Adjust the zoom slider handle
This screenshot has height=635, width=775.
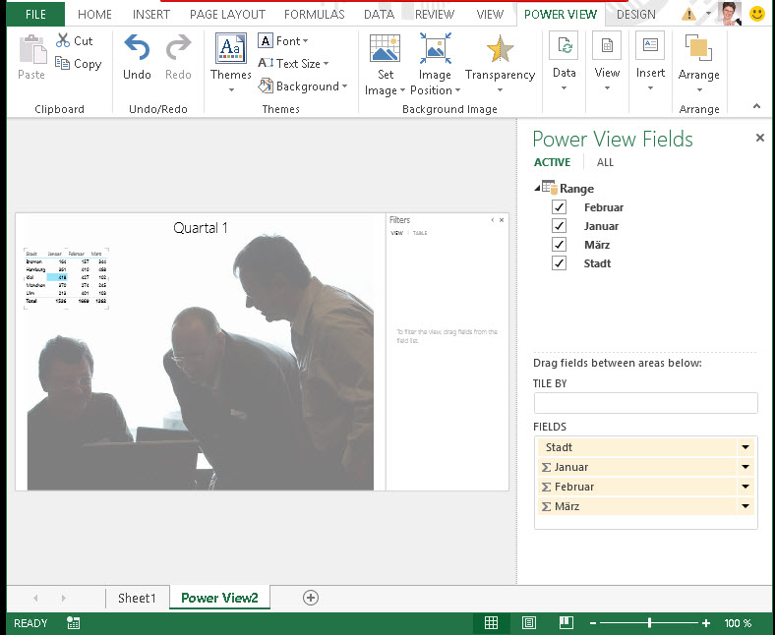click(x=649, y=623)
